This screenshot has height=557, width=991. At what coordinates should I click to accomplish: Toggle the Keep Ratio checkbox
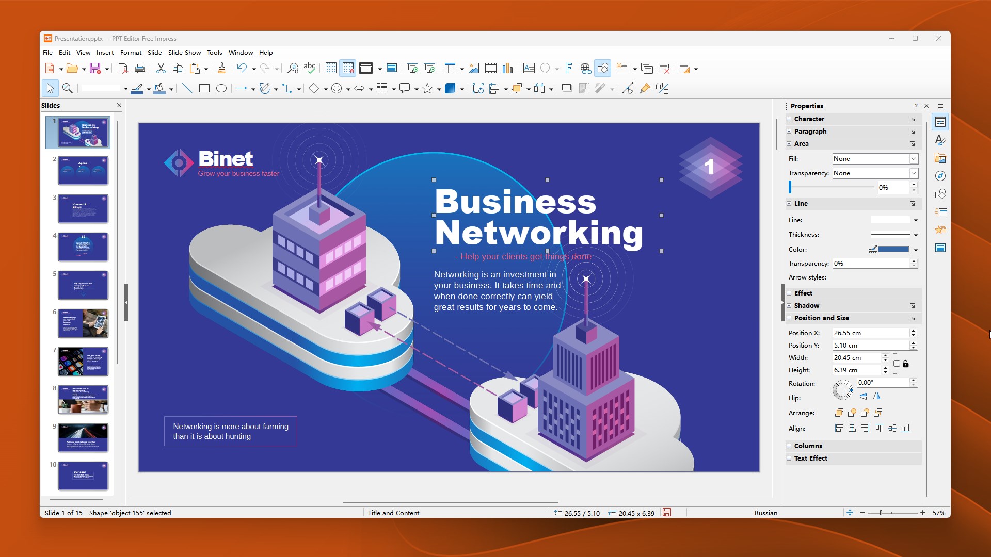pyautogui.click(x=897, y=364)
